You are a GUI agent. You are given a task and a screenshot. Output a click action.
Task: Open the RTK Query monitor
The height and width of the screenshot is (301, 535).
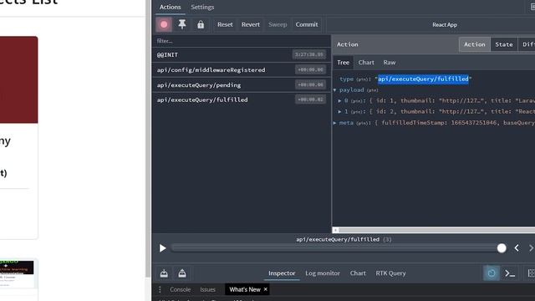point(390,273)
